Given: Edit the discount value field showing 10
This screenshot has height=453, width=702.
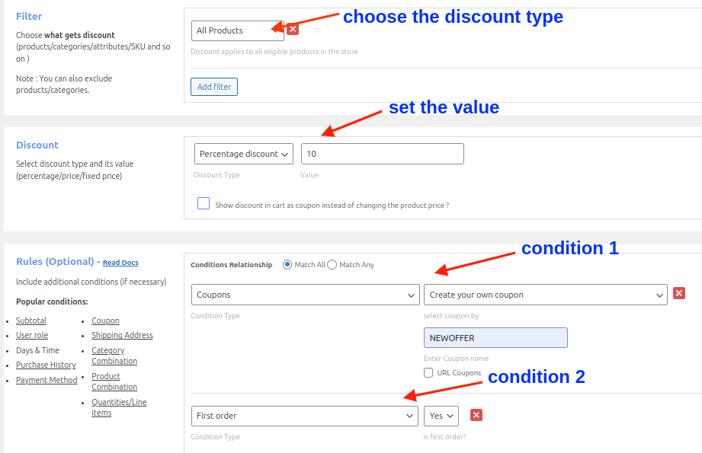Looking at the screenshot, I should tap(382, 153).
